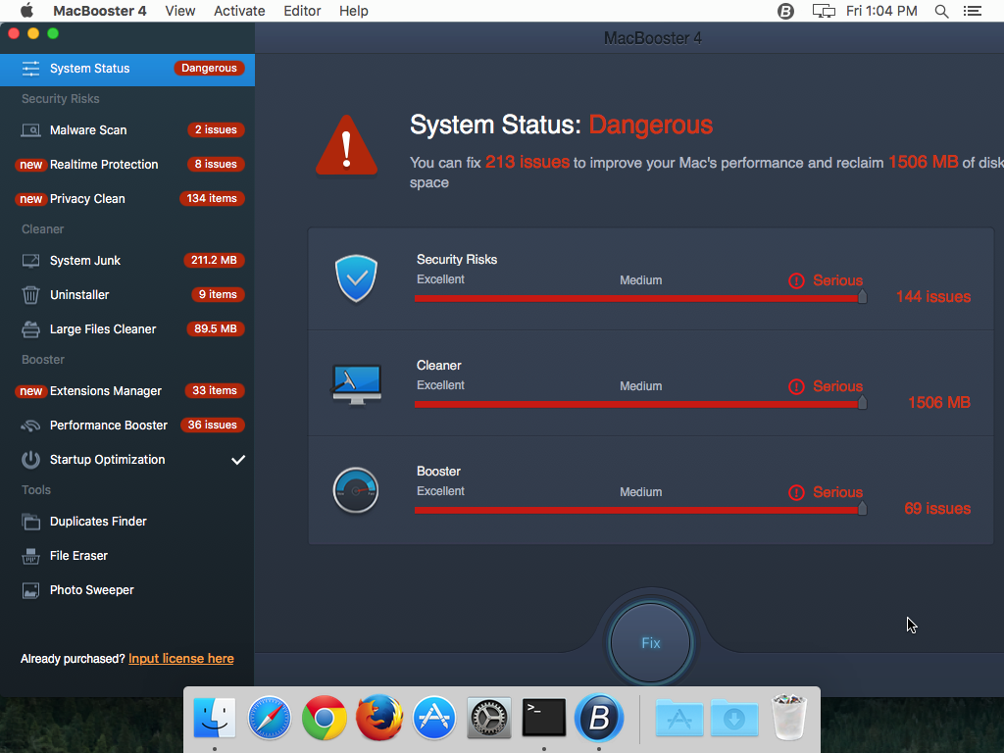Viewport: 1004px width, 753px height.
Task: Open the Photo Sweeper tool
Action: tap(92, 589)
